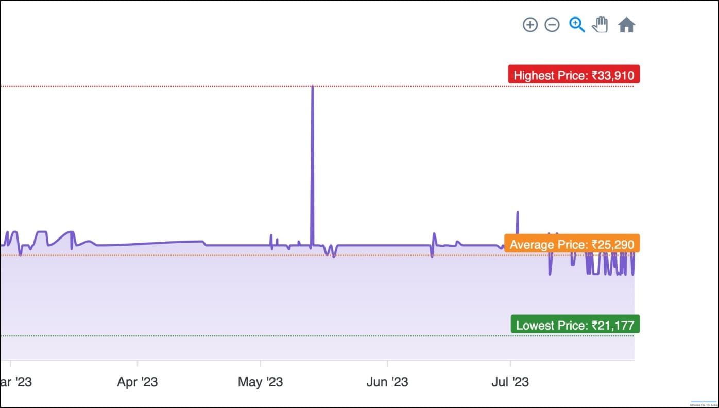Select the magnifier selection zoom tool
Image resolution: width=719 pixels, height=408 pixels.
[x=577, y=25]
